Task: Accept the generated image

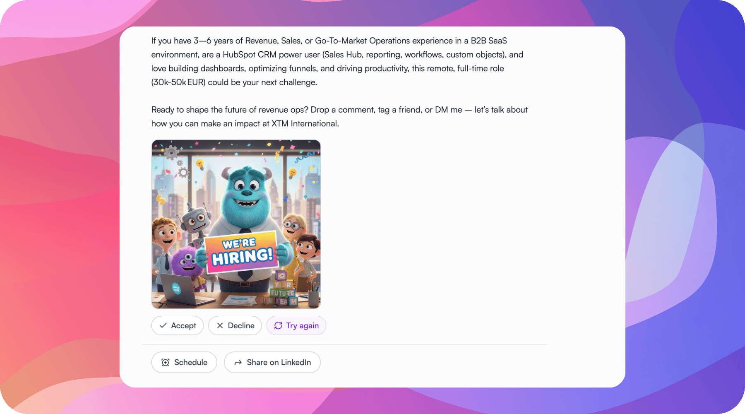Action: click(x=178, y=325)
